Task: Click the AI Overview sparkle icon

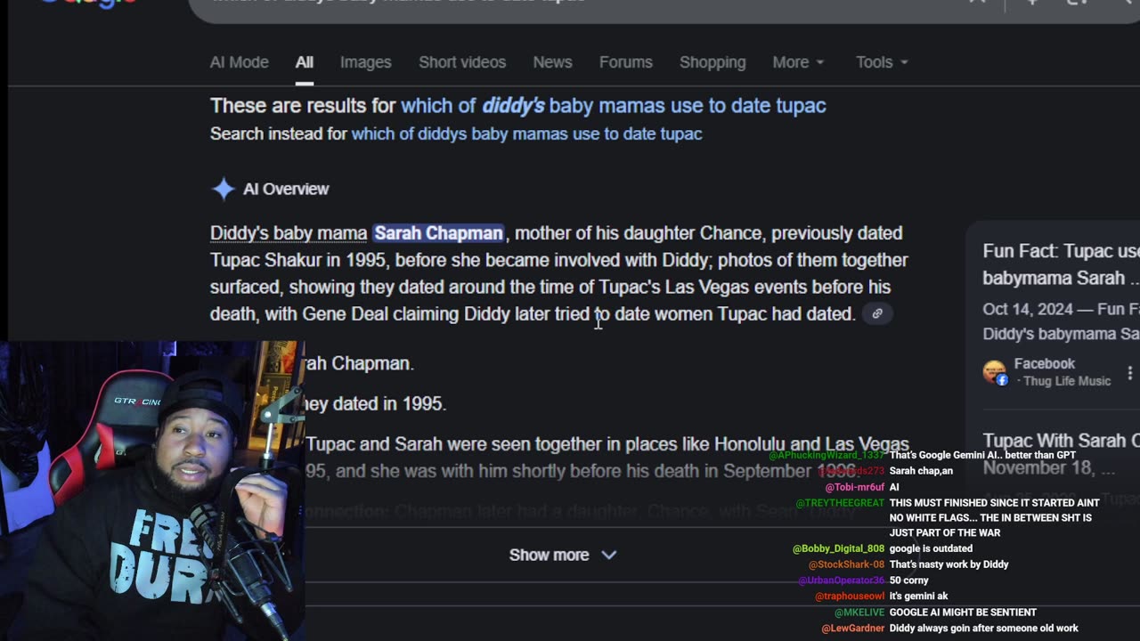Action: click(223, 189)
